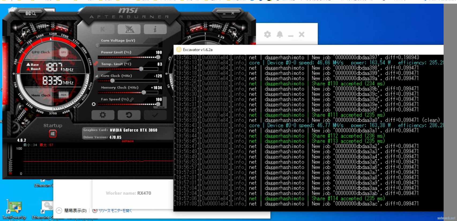Open the Afterburner information (i) button
This screenshot has height=221, width=457.
(x=155, y=29)
